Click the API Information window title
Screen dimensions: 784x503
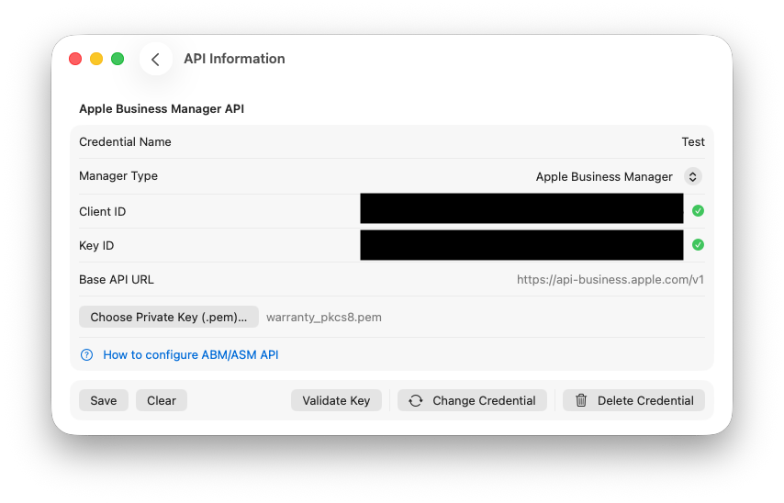234,59
